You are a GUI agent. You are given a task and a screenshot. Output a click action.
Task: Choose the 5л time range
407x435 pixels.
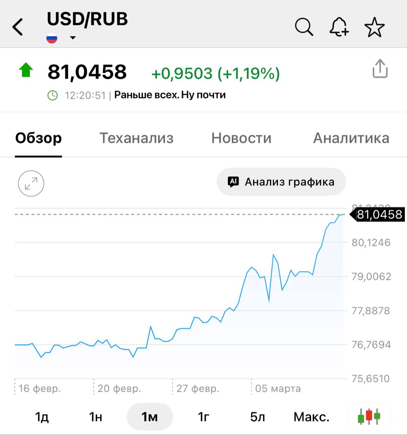[x=257, y=417]
